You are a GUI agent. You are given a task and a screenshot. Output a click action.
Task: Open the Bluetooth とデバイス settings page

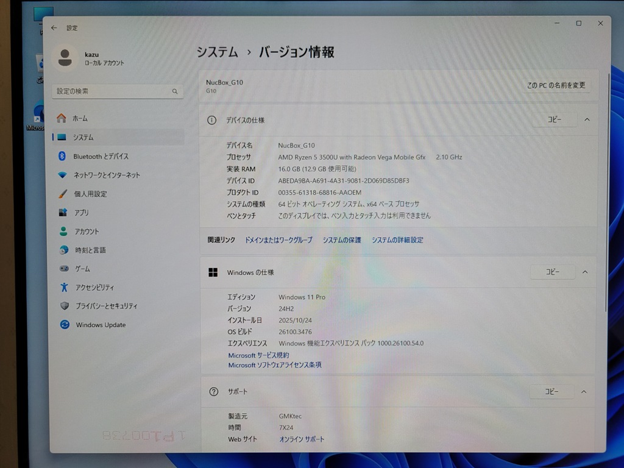[x=101, y=157]
